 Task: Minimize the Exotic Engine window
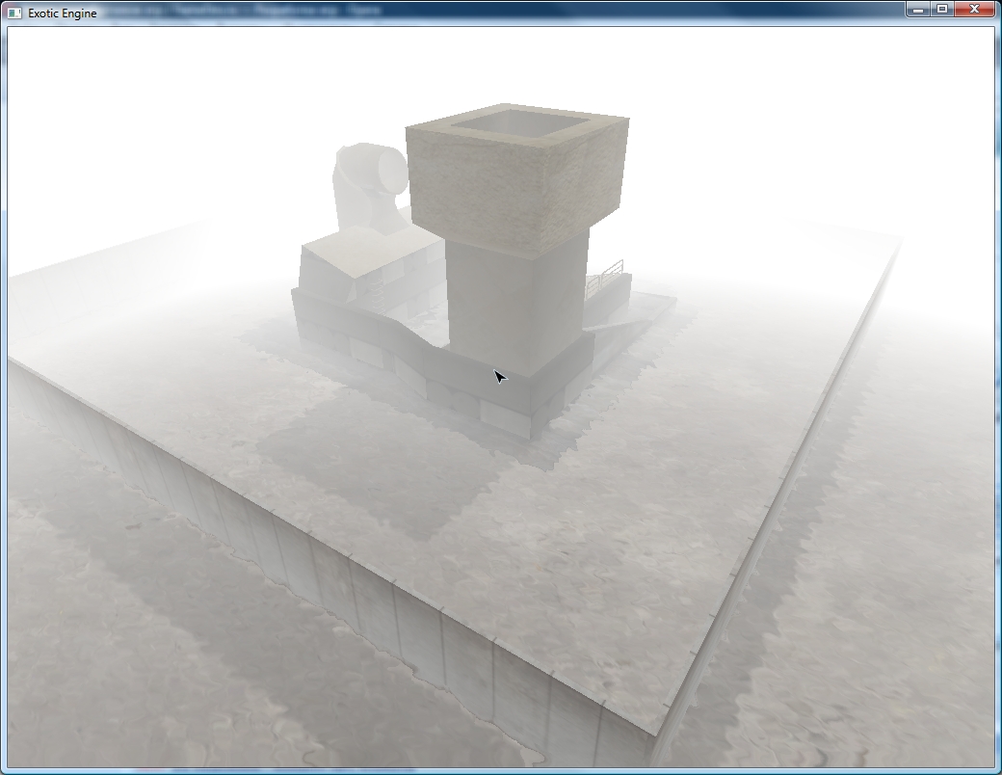click(917, 10)
